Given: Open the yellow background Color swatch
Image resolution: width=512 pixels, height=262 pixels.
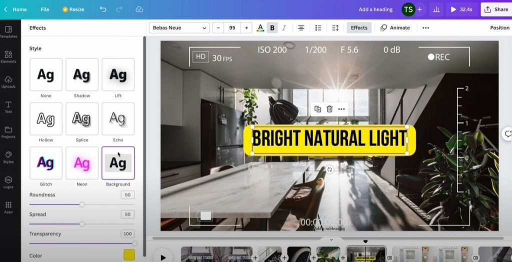Looking at the screenshot, I should tap(129, 255).
